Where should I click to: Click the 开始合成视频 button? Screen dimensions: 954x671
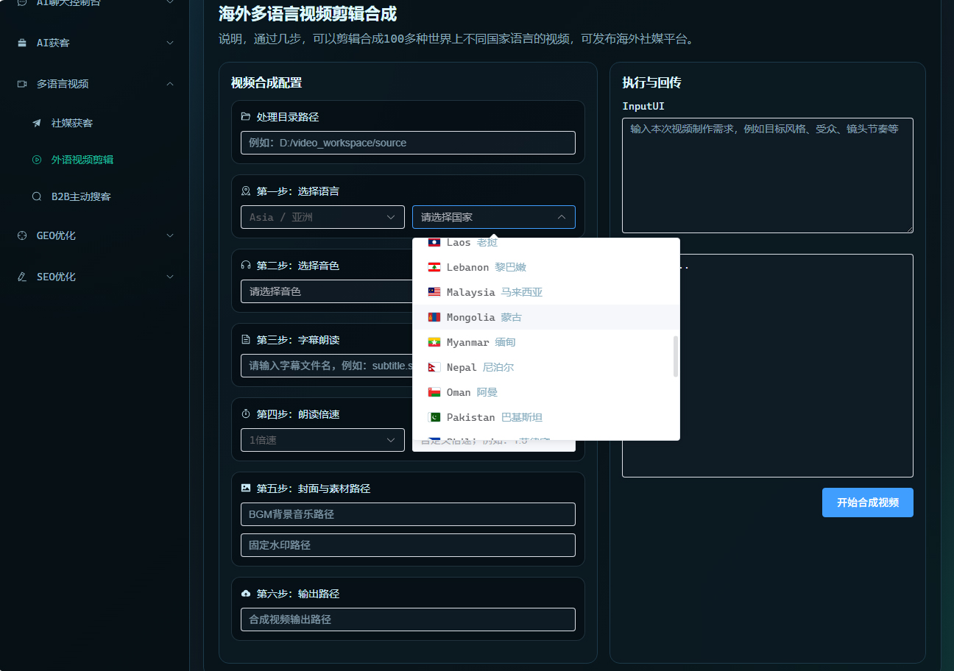click(x=867, y=503)
